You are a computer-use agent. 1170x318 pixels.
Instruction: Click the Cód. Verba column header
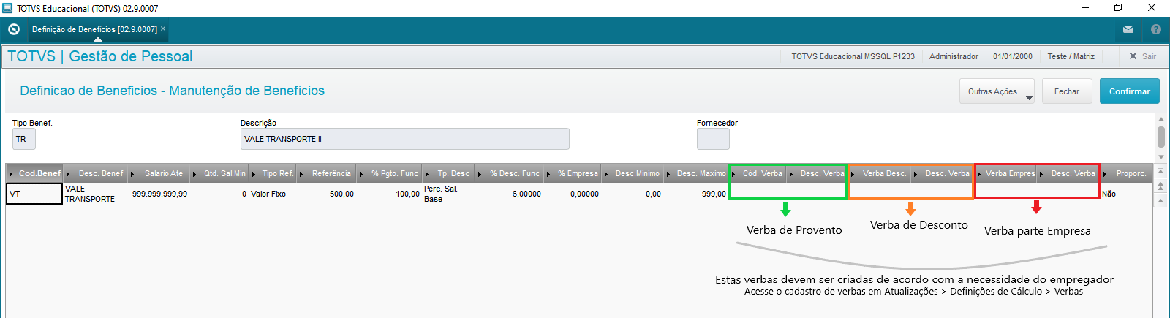pyautogui.click(x=758, y=173)
